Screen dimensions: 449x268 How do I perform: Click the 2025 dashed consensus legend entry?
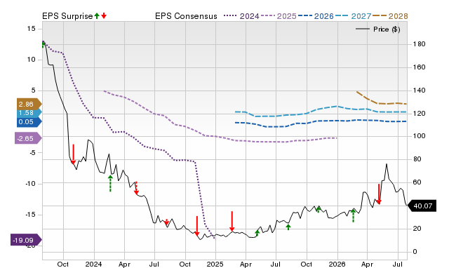[279, 16]
